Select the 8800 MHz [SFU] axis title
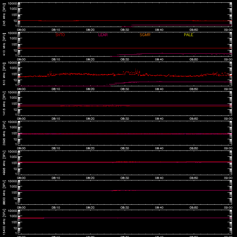 point(4,192)
